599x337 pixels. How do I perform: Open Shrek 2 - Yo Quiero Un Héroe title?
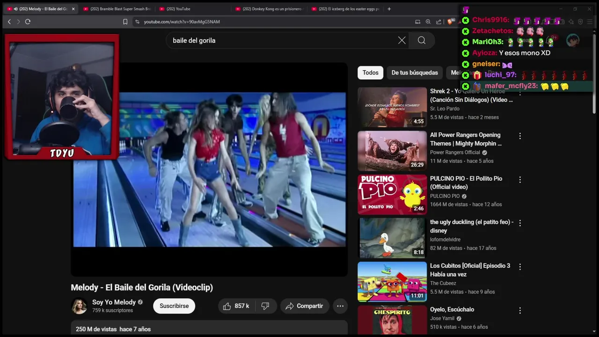[x=471, y=95]
